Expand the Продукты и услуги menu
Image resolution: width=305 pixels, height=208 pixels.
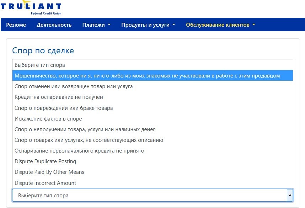click(148, 25)
